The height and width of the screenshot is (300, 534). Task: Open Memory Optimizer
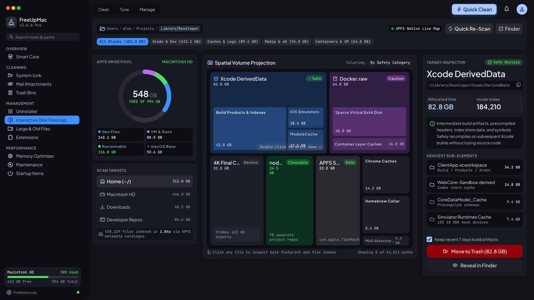42,156
